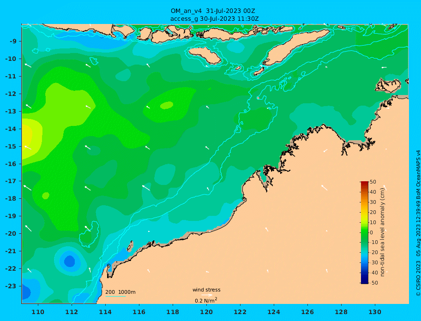Click the CSIRO 2023 BoM OceanMAPS copyright text
The width and height of the screenshot is (421, 321).
(418, 223)
